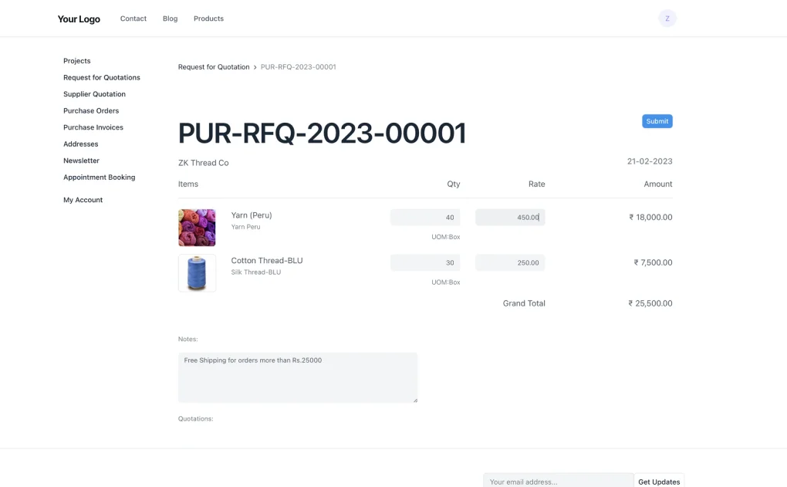Open the Contact menu item
Screen dimensions: 787x487
[x=133, y=19]
